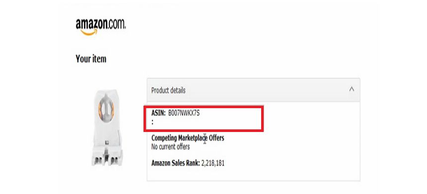This screenshot has height=194, width=427.
Task: Select the sales rank number 2,218,181
Action: tap(213, 163)
